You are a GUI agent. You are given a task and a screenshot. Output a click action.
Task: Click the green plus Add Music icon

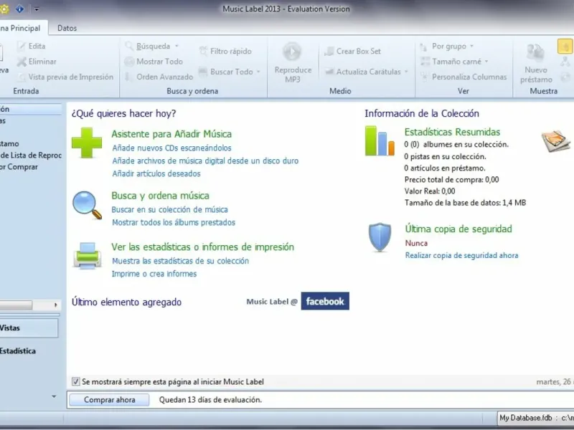87,143
